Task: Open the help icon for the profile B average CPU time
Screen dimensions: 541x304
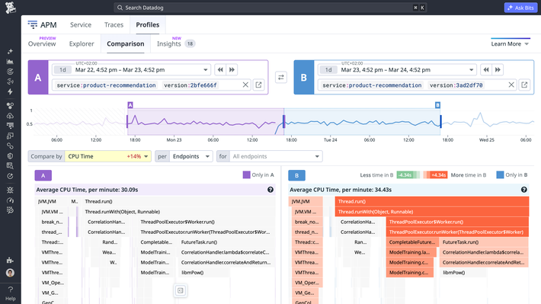Action: (523, 190)
